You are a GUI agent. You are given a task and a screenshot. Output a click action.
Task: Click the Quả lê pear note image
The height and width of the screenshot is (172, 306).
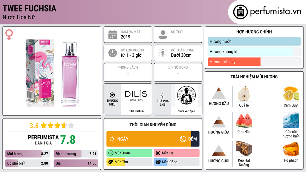244,93
